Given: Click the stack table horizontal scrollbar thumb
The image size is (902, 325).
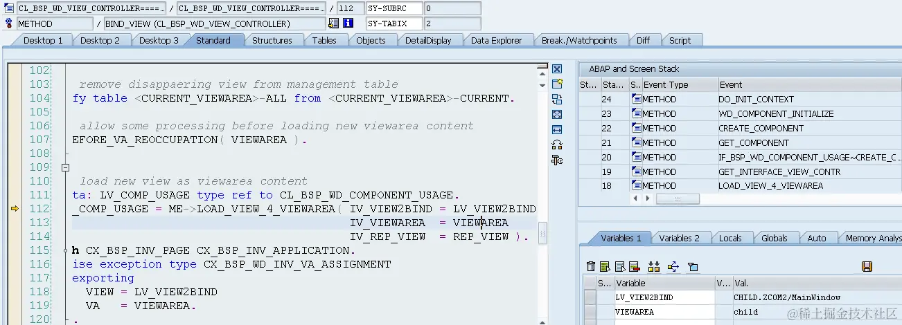Looking at the screenshot, I should [x=678, y=198].
